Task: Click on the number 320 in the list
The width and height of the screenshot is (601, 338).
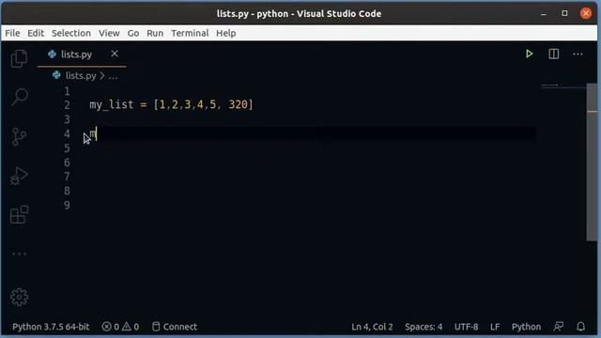Action: coord(238,104)
